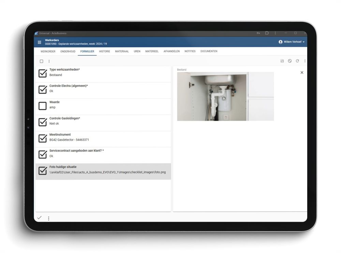The height and width of the screenshot is (253, 341).
Task: Click the browser extensions puzzle icon
Action: coord(267,33)
